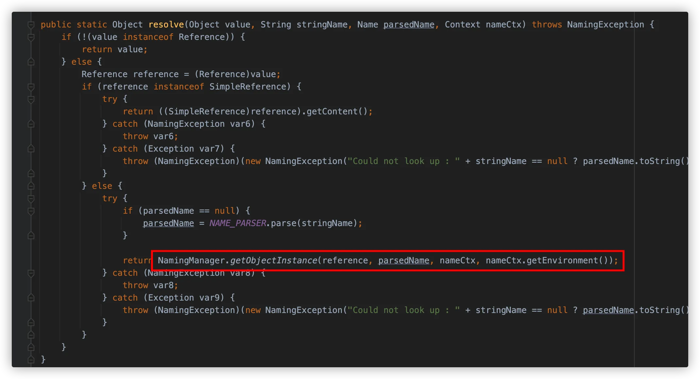Click 'throw var6;' statement

click(150, 136)
